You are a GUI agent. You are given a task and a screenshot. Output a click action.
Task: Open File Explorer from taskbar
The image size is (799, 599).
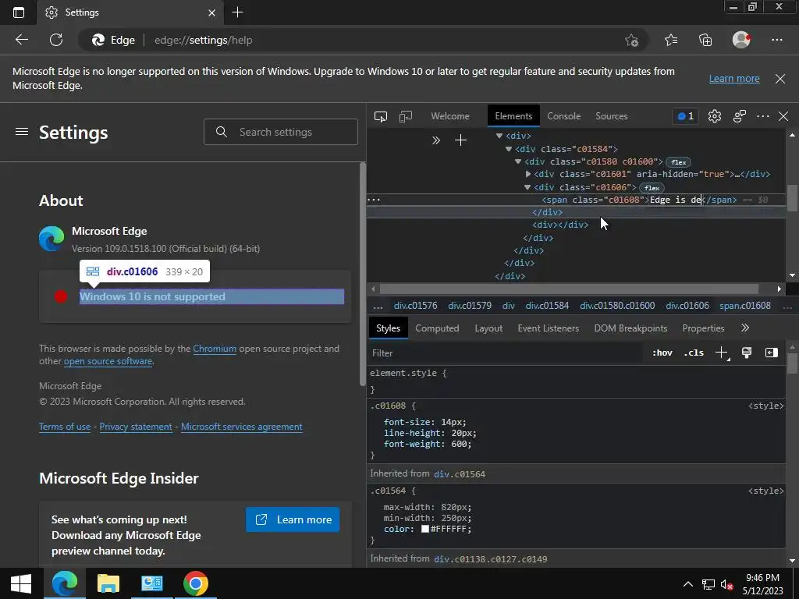click(108, 583)
